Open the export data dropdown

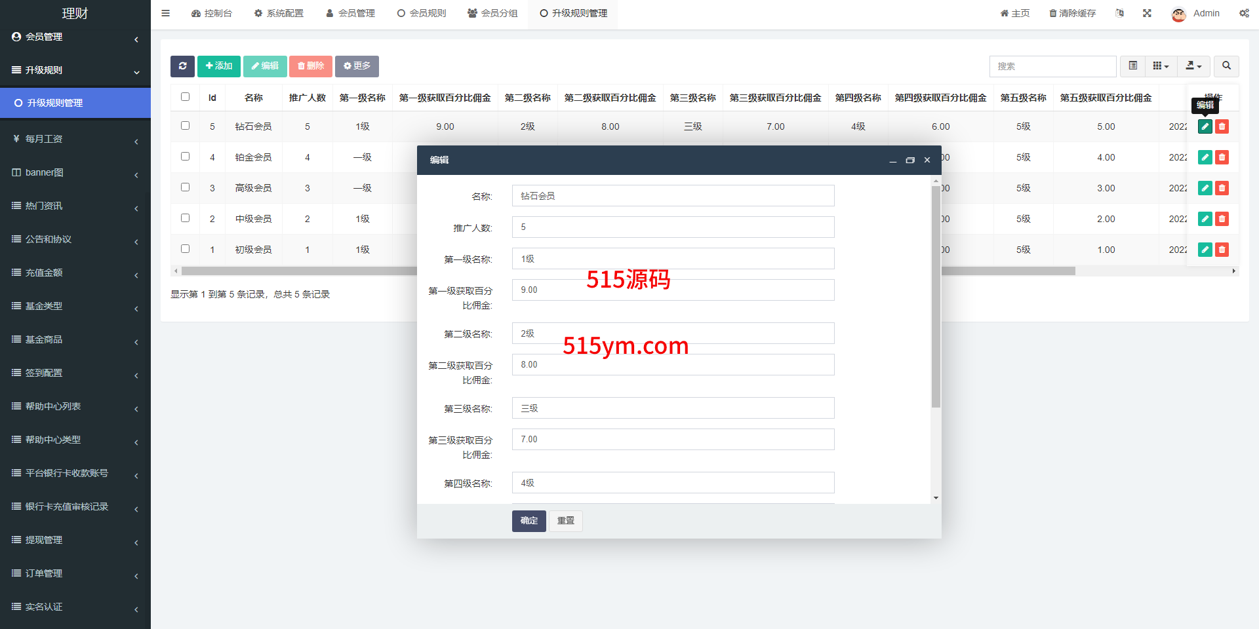1193,66
